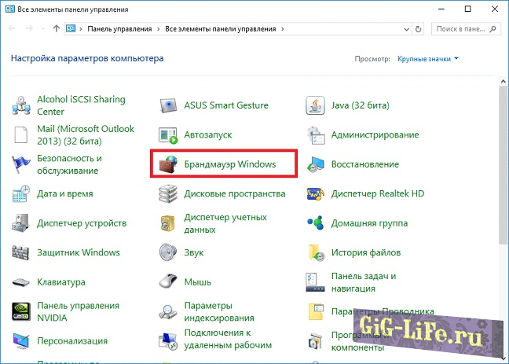The image size is (509, 364).
Task: Open the Домашняя группа icon
Action: [316, 223]
